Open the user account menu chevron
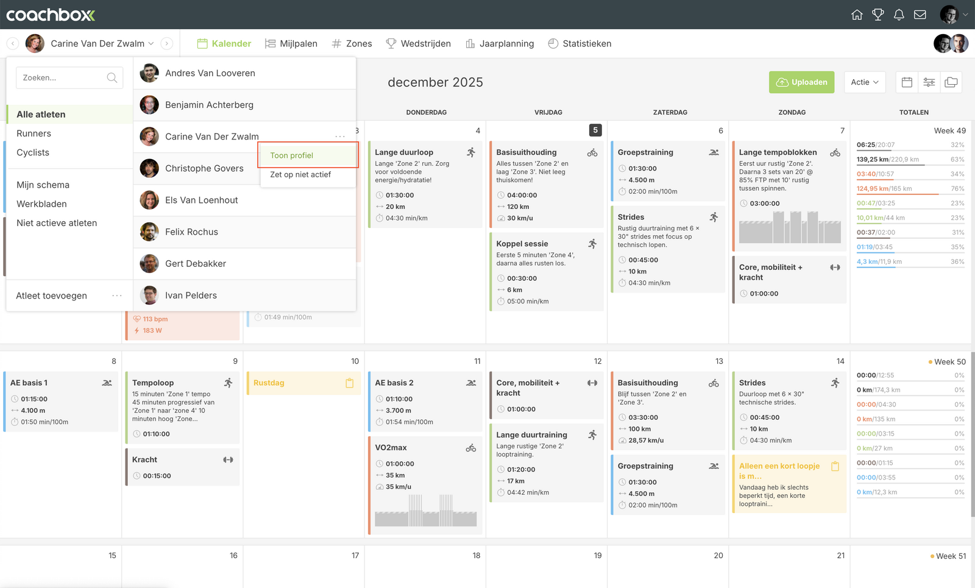The width and height of the screenshot is (975, 588). click(965, 15)
